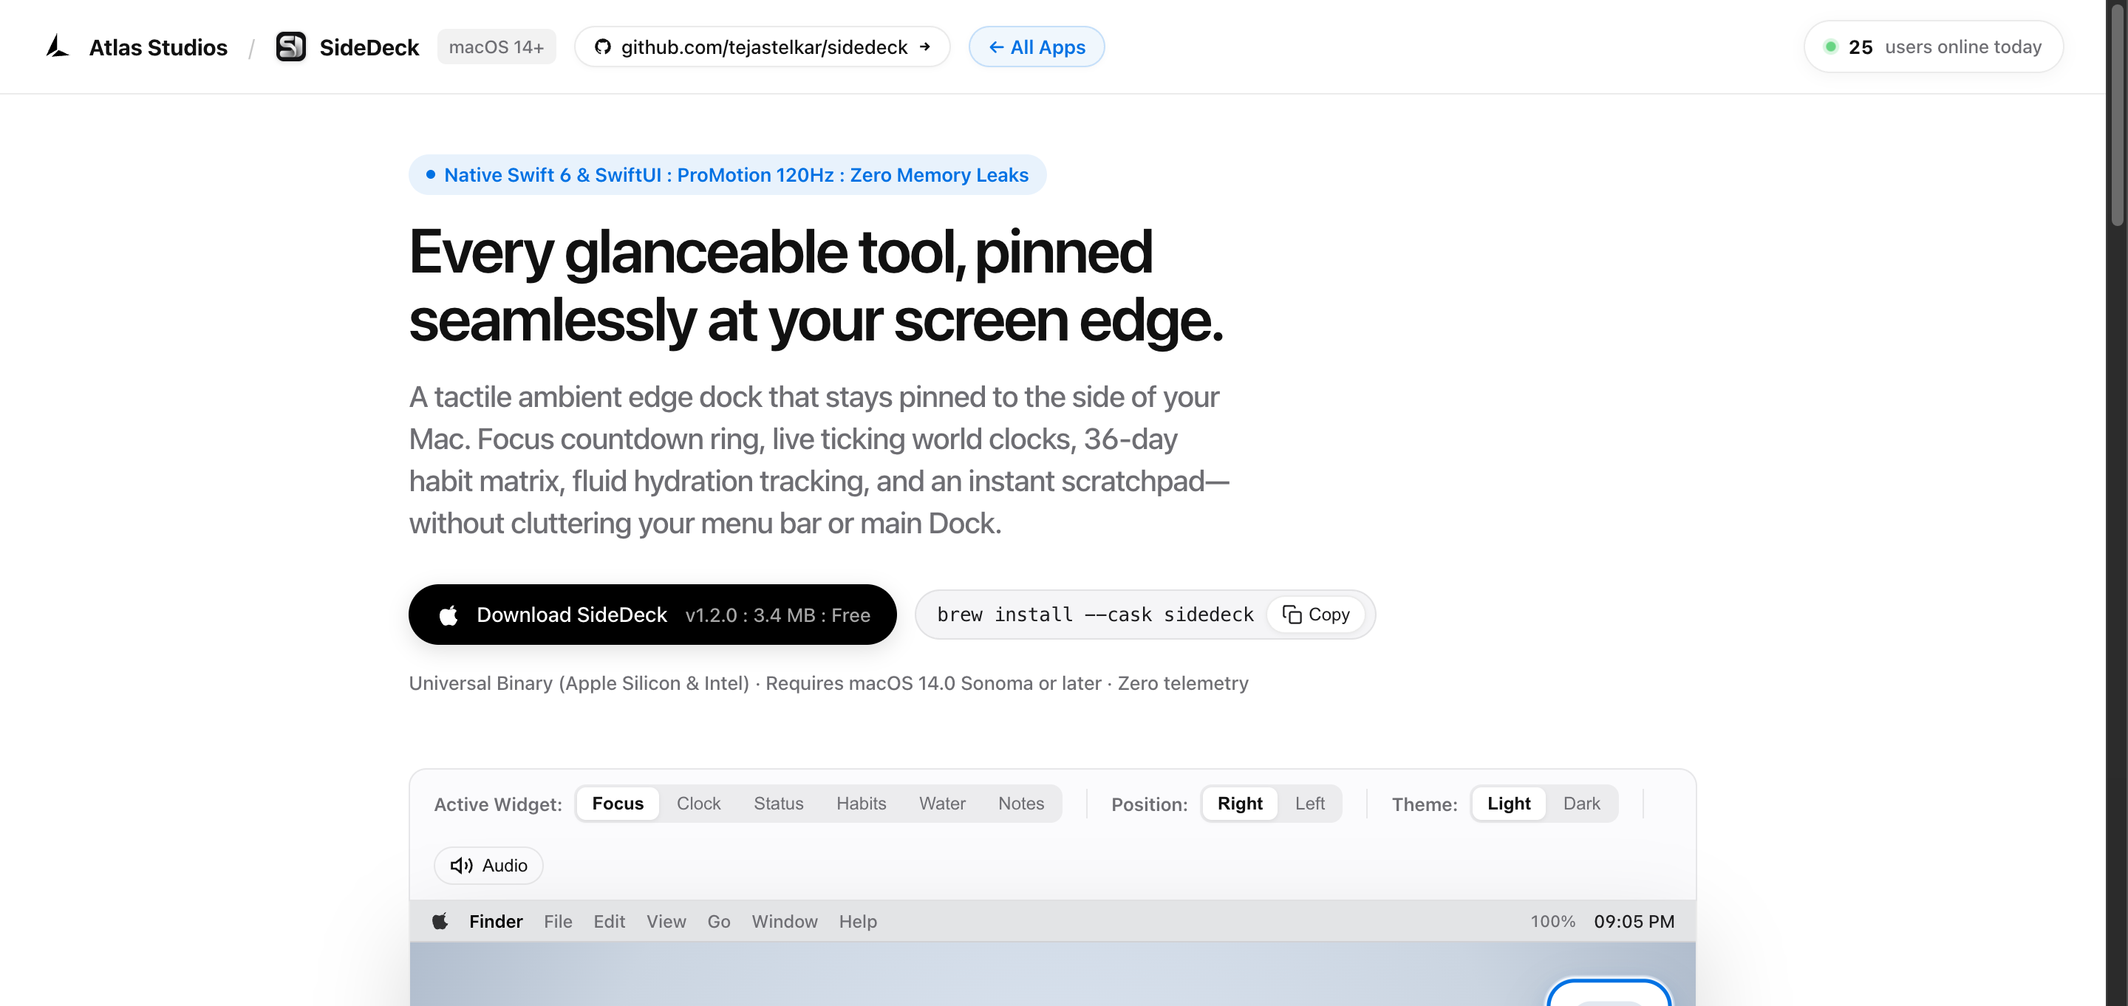Click the arrow icon after the sidedeck URL

925,47
